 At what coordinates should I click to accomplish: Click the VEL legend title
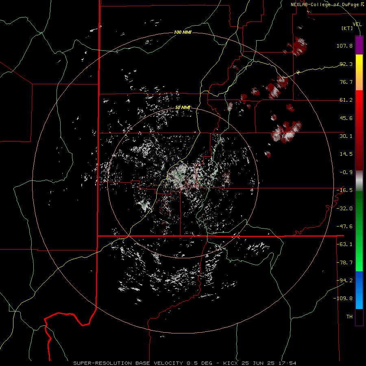pyautogui.click(x=357, y=24)
